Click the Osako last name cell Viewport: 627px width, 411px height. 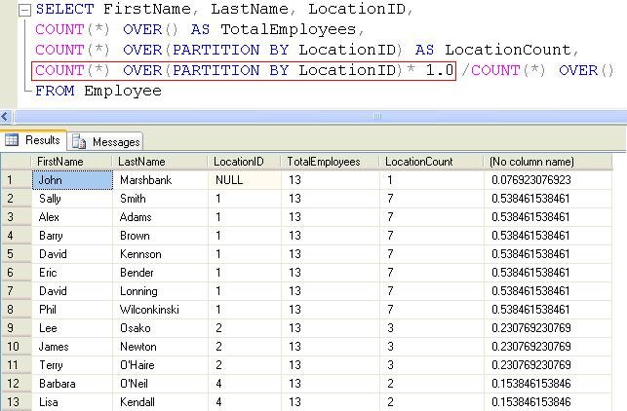pyautogui.click(x=160, y=328)
